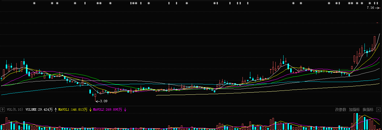Click 改参数 to edit indicator parameters
Image resolution: width=382 pixels, height=130 pixels.
pyautogui.click(x=341, y=110)
